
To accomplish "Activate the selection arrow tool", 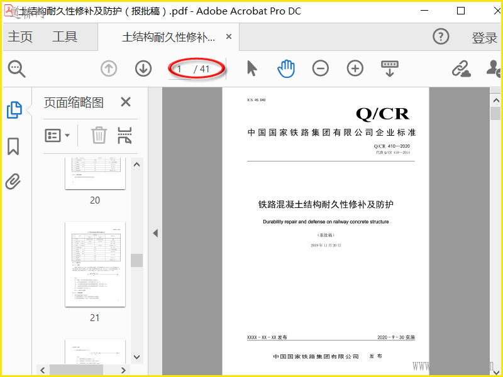I will [x=252, y=68].
